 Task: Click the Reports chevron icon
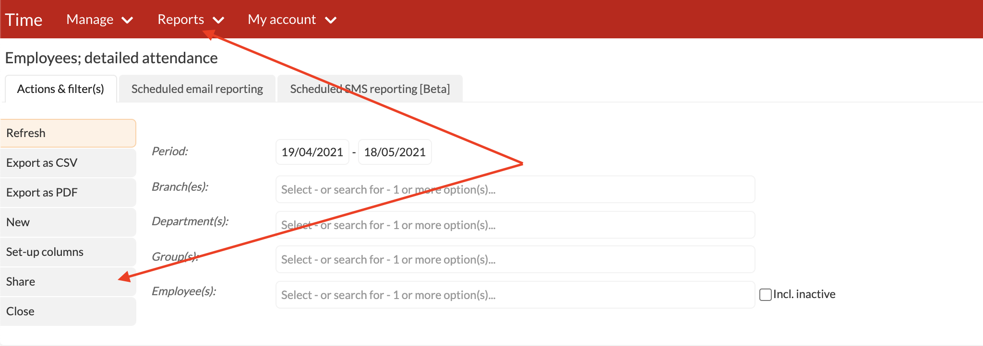point(218,20)
